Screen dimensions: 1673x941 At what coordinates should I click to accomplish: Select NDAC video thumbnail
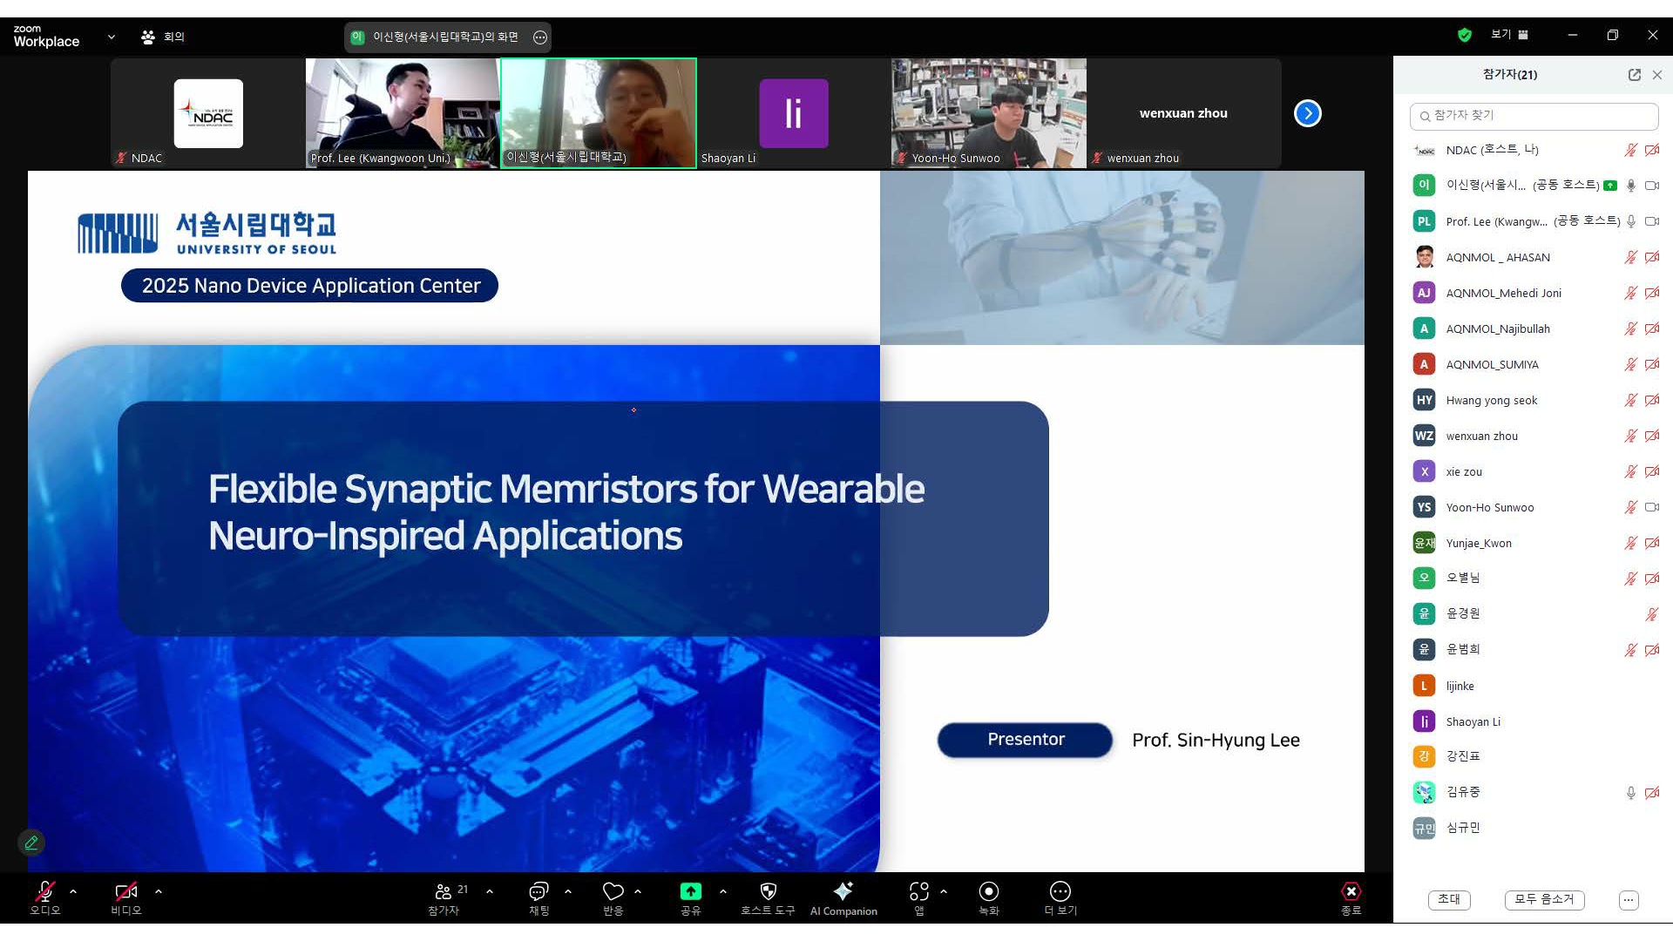(x=207, y=113)
